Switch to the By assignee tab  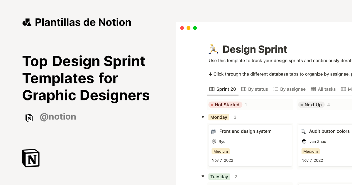coord(292,89)
